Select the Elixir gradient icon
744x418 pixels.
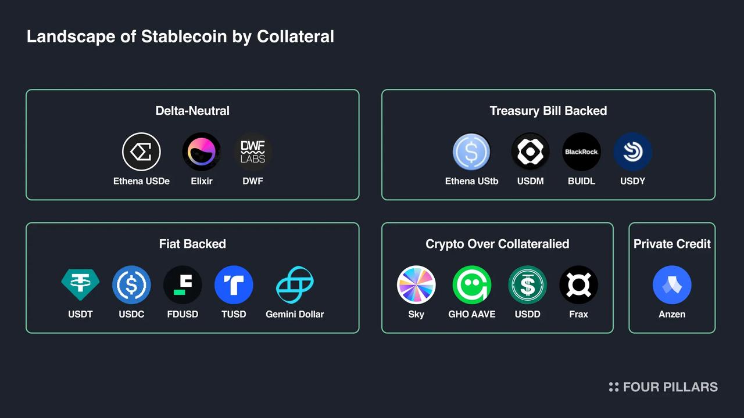(x=202, y=152)
